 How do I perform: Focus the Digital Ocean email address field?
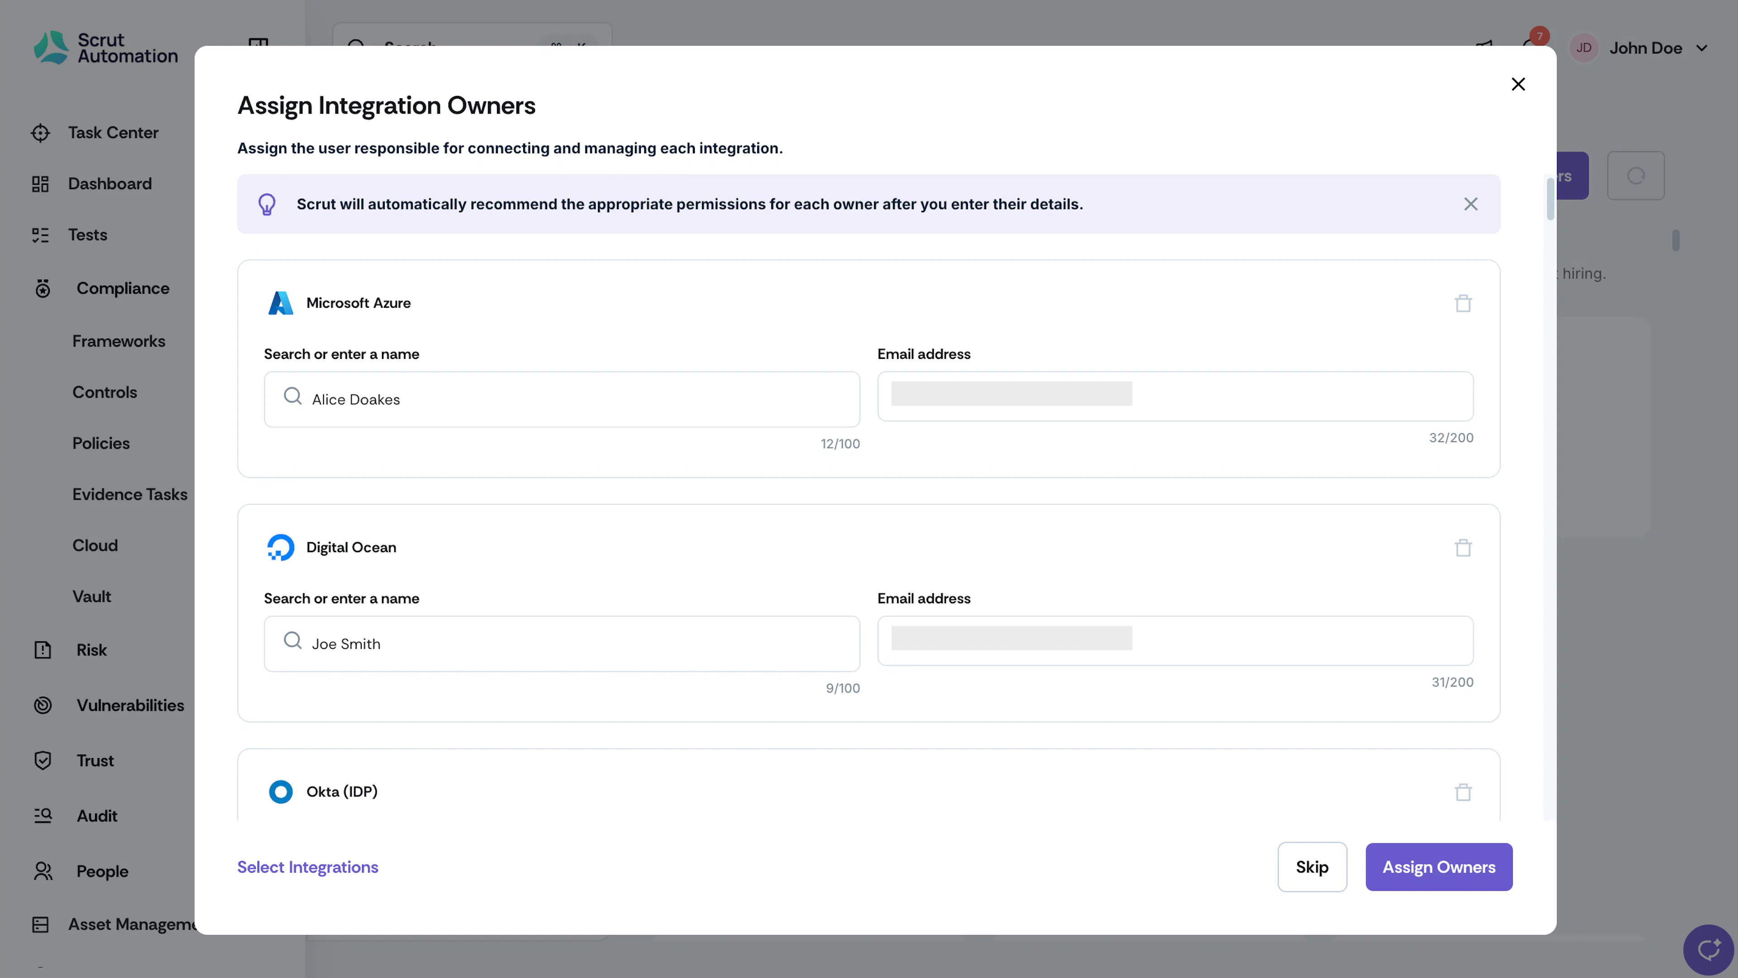click(x=1175, y=640)
